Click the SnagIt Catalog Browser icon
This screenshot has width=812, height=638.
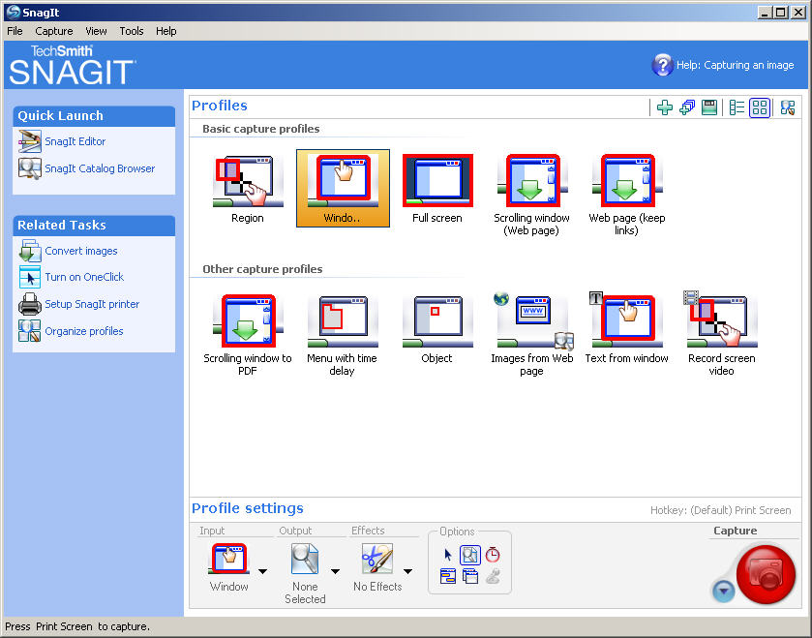click(29, 168)
